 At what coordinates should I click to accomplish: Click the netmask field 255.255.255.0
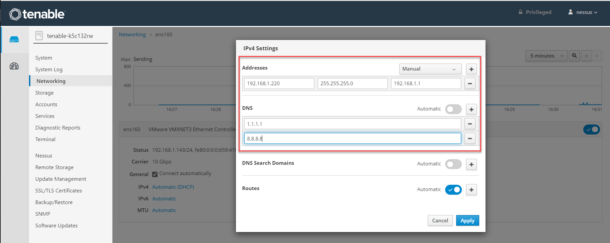point(353,84)
